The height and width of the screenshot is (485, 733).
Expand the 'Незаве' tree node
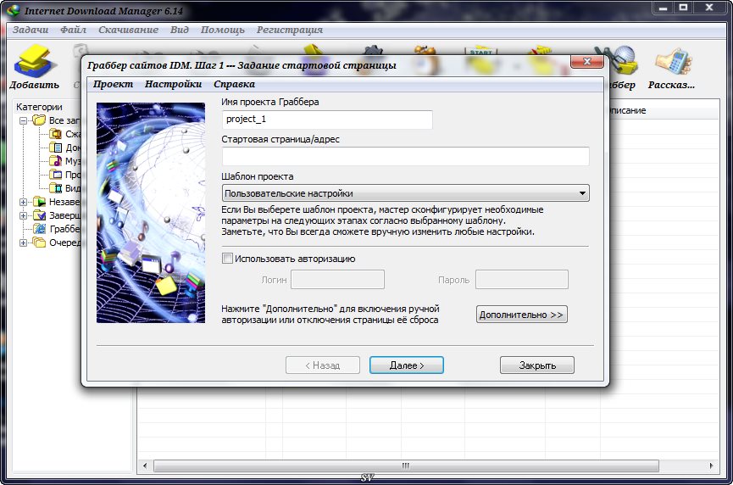23,202
